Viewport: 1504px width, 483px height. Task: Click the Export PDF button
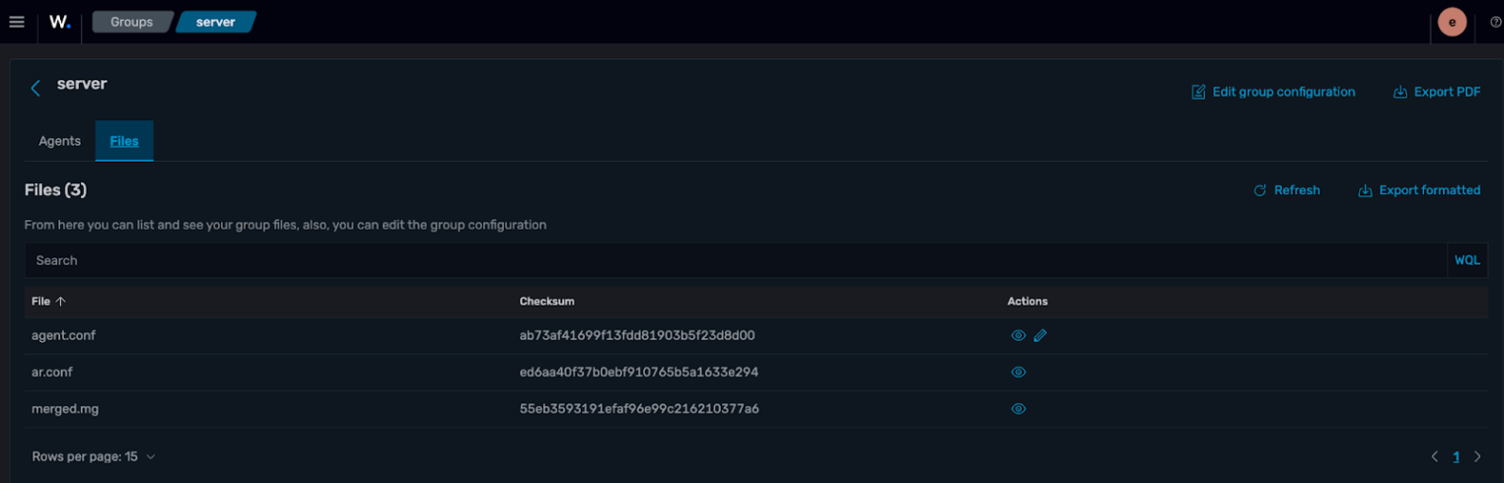pyautogui.click(x=1437, y=92)
